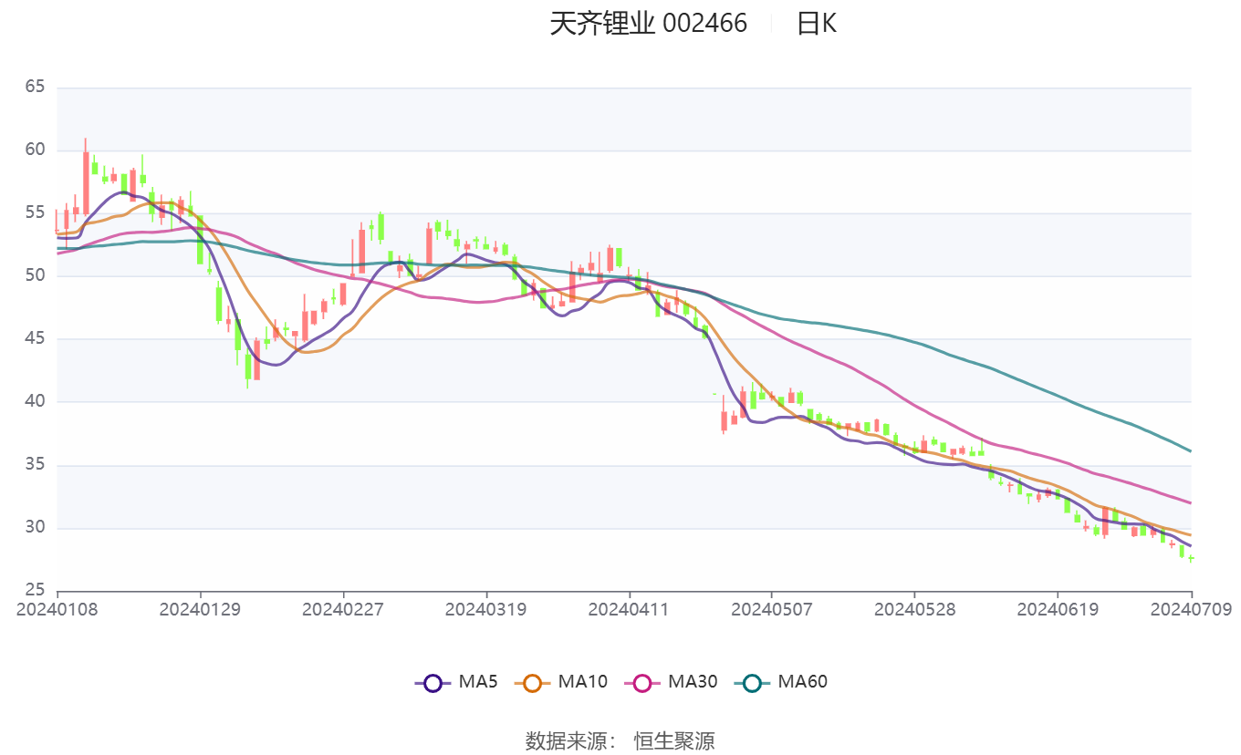Click the 30 price axis label
Image resolution: width=1241 pixels, height=755 pixels.
35,528
